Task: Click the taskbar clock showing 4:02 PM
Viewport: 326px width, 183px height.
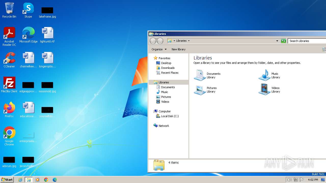Action: pos(313,180)
